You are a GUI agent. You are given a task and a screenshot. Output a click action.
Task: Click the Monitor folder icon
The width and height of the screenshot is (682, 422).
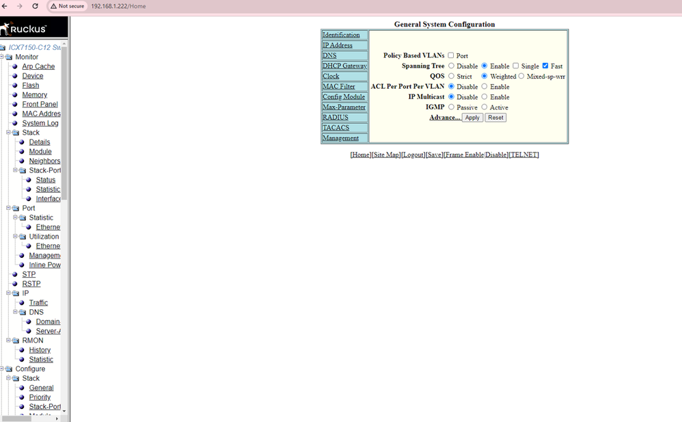click(x=9, y=57)
